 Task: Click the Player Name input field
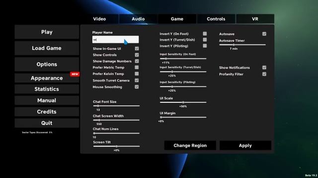tap(116, 40)
